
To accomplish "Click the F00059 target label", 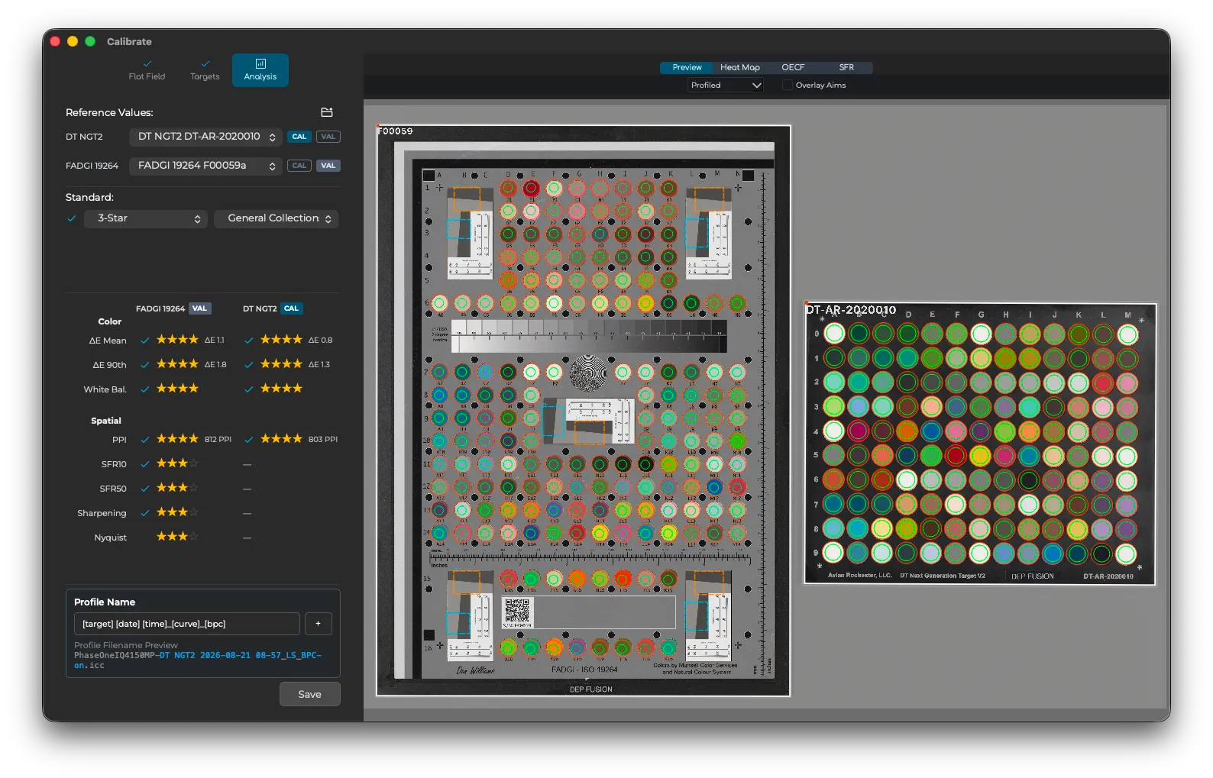I will 396,131.
